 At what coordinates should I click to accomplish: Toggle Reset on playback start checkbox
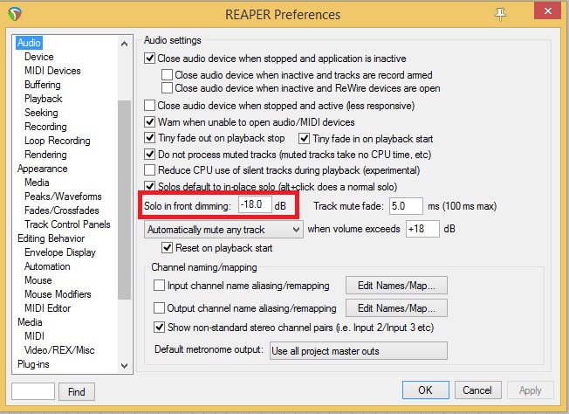click(167, 248)
